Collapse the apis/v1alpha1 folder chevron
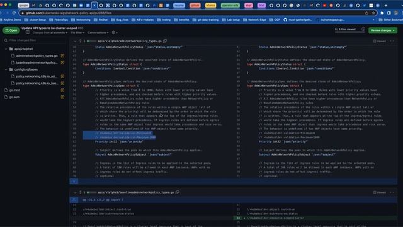403x227 pixels. (6, 49)
